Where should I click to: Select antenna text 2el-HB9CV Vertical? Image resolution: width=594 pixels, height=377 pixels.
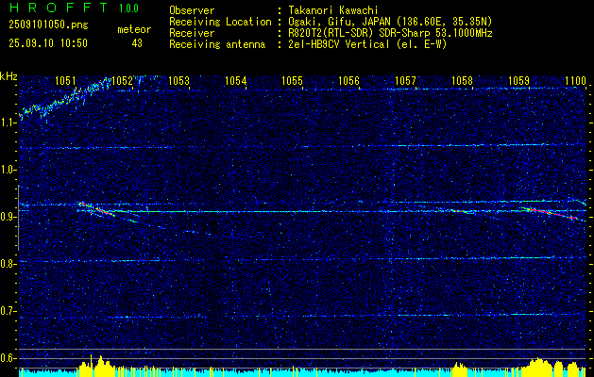click(339, 44)
